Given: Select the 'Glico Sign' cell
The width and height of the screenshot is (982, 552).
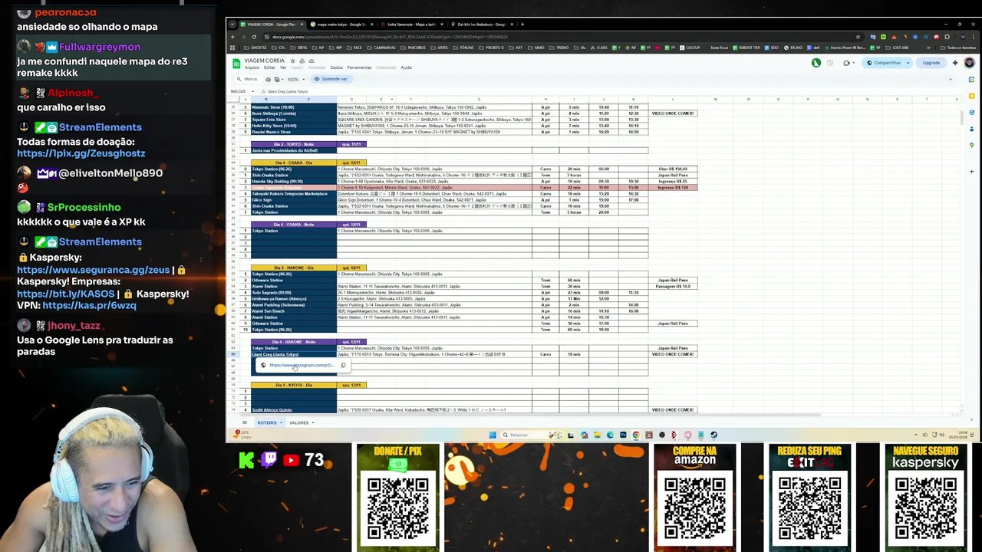Looking at the screenshot, I should coord(293,199).
